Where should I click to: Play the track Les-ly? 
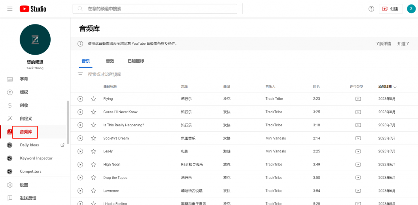[80, 151]
